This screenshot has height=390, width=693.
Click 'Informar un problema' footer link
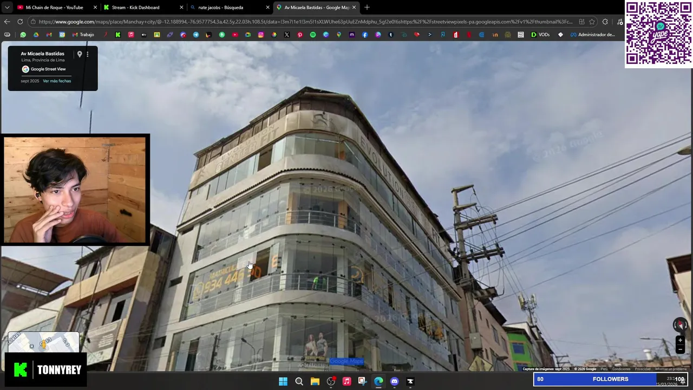(671, 369)
